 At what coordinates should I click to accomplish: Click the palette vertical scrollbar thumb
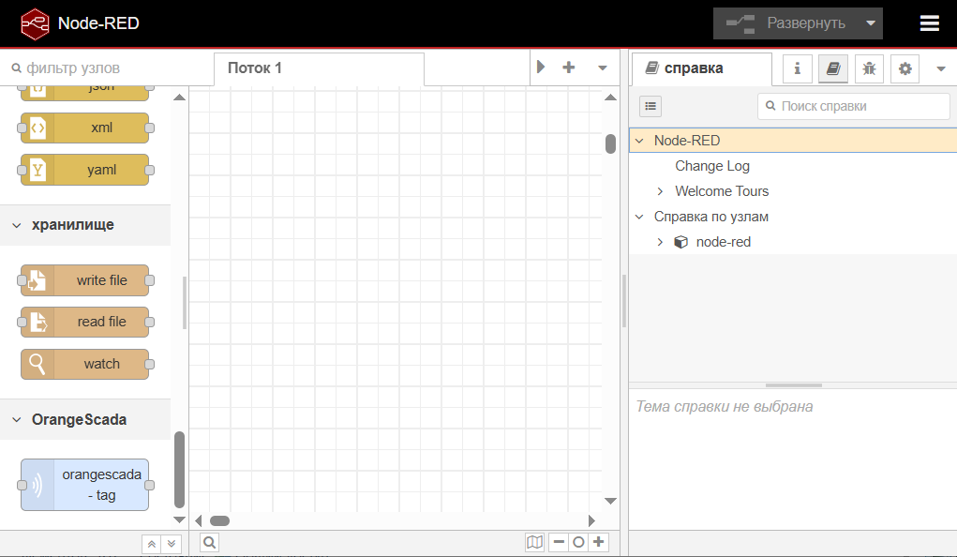tap(179, 470)
